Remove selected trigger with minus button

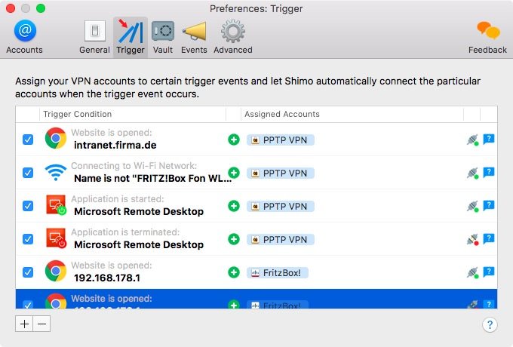[x=42, y=324]
